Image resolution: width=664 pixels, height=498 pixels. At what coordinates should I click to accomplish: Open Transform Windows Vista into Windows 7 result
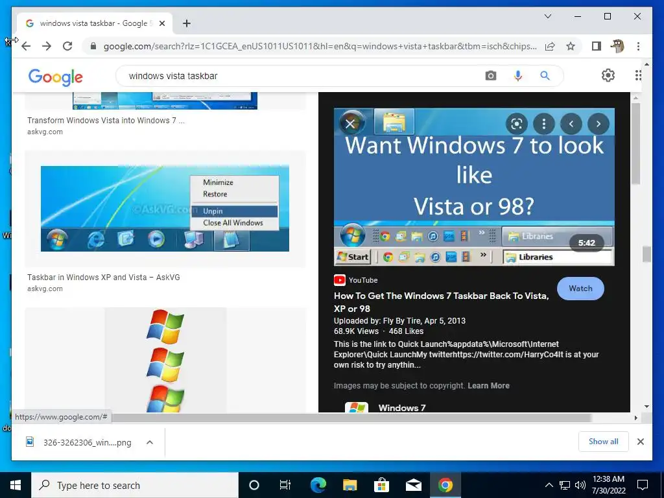tap(106, 120)
